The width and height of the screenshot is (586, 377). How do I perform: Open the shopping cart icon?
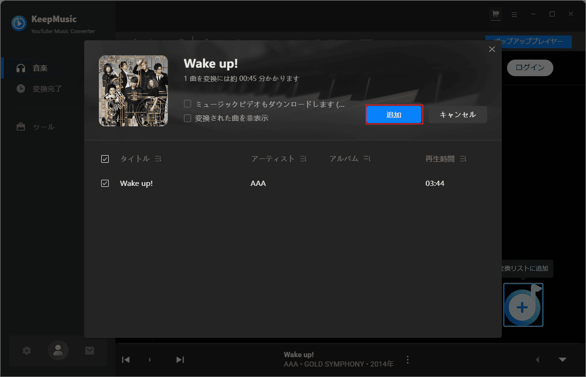tap(496, 14)
